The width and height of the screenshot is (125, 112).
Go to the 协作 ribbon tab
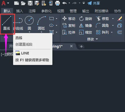point(118,11)
